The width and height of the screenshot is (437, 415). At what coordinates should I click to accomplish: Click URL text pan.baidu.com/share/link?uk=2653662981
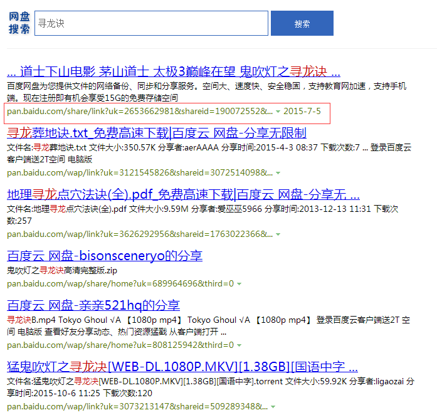click(140, 111)
